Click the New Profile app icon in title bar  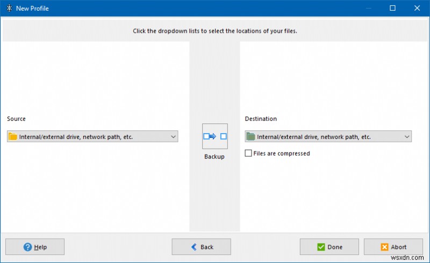pyautogui.click(x=9, y=8)
